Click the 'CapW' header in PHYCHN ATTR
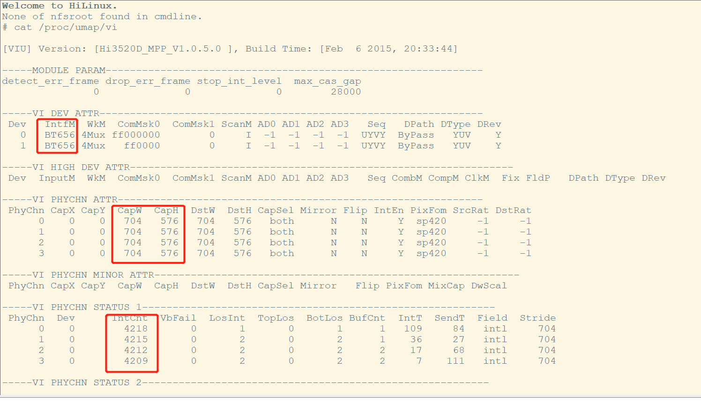Screen dimensions: 701x404 pyautogui.click(x=130, y=210)
